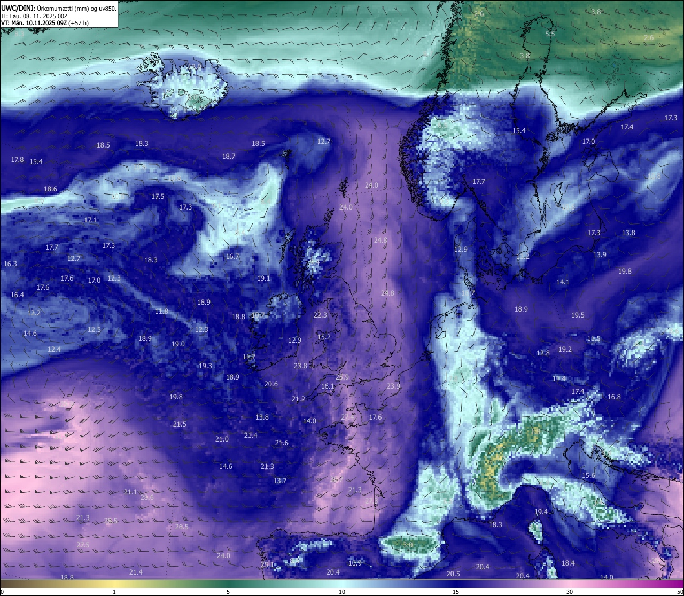The width and height of the screenshot is (684, 596).
Task: Click the UWC/DINI title label
Action: (18, 8)
